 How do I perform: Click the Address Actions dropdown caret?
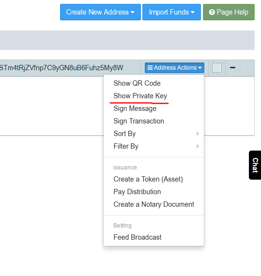click(200, 68)
